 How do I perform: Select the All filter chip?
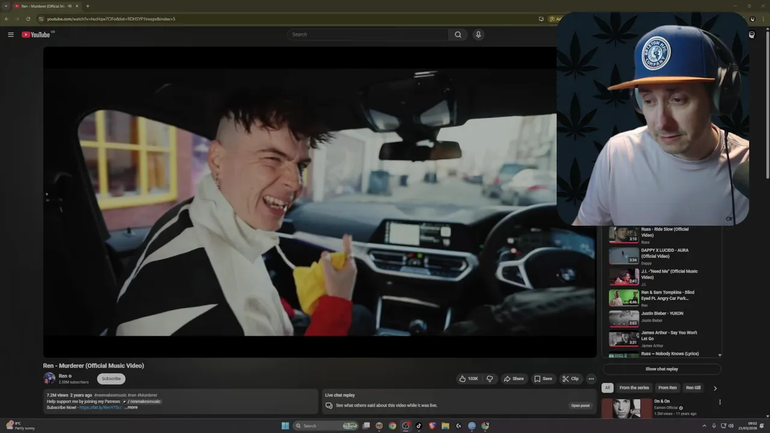coord(608,388)
